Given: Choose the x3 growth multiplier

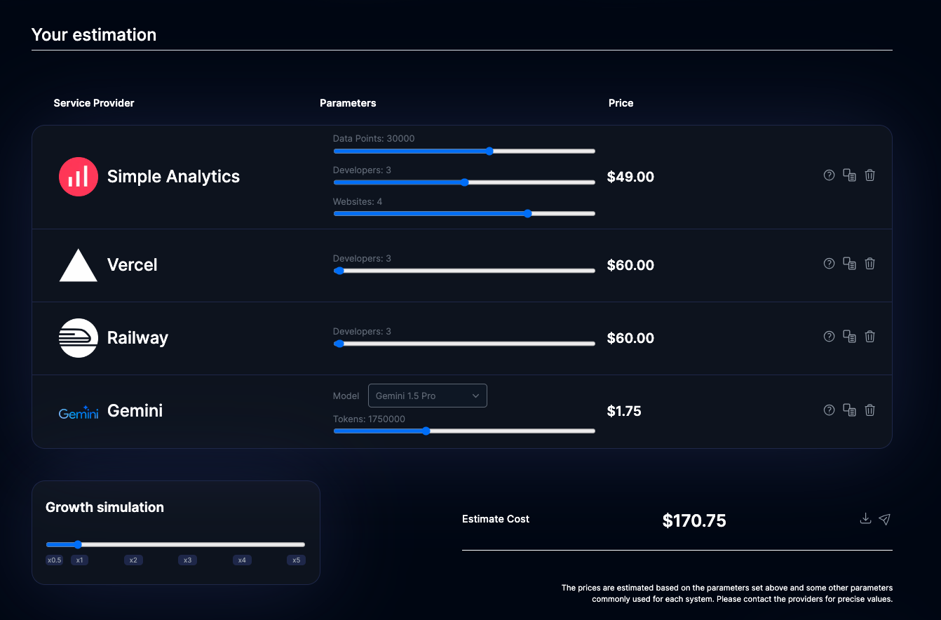Looking at the screenshot, I should pos(187,560).
